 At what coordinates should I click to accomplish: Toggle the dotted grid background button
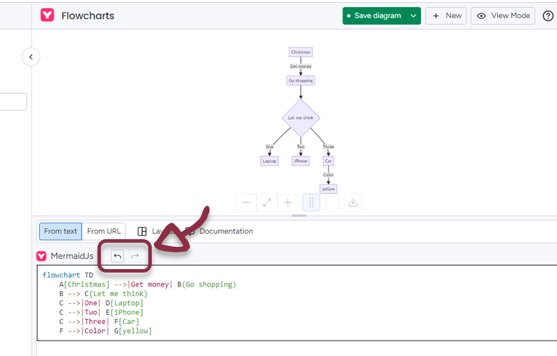click(311, 202)
